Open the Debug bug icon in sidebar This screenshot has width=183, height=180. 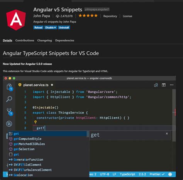9,124
